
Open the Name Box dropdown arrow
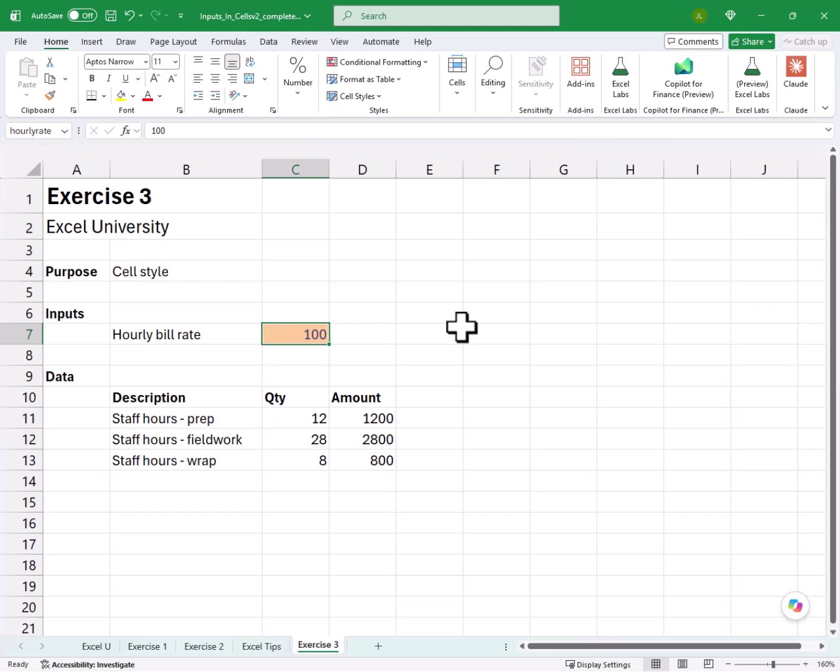(64, 131)
